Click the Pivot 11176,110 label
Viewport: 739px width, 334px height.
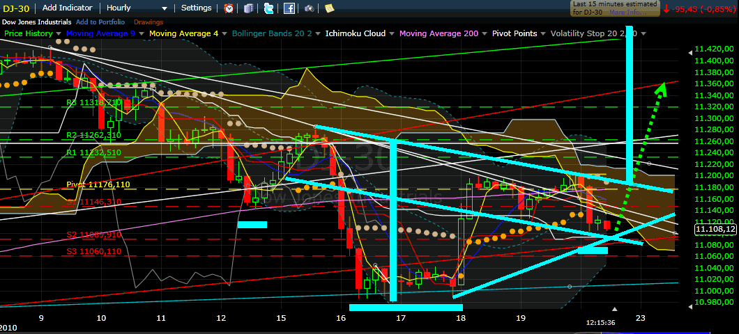click(x=98, y=184)
